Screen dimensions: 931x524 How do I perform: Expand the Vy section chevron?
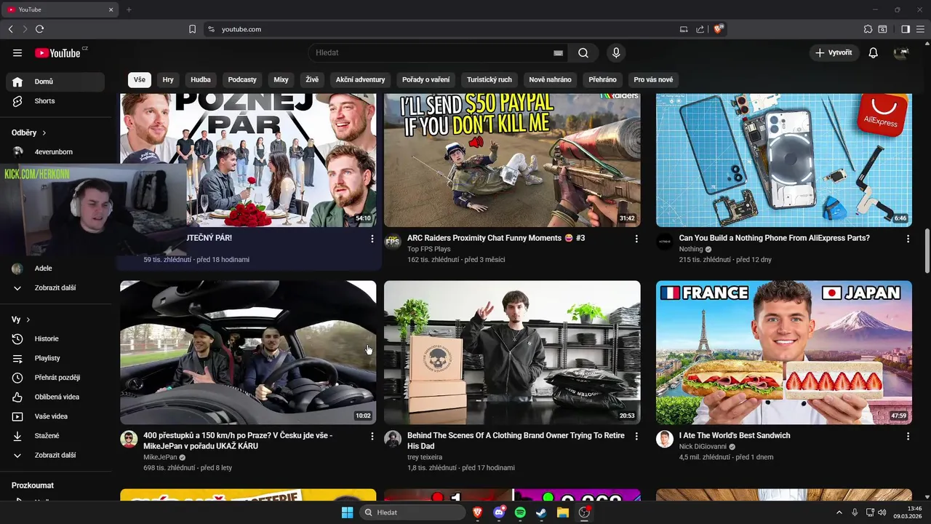(x=28, y=319)
